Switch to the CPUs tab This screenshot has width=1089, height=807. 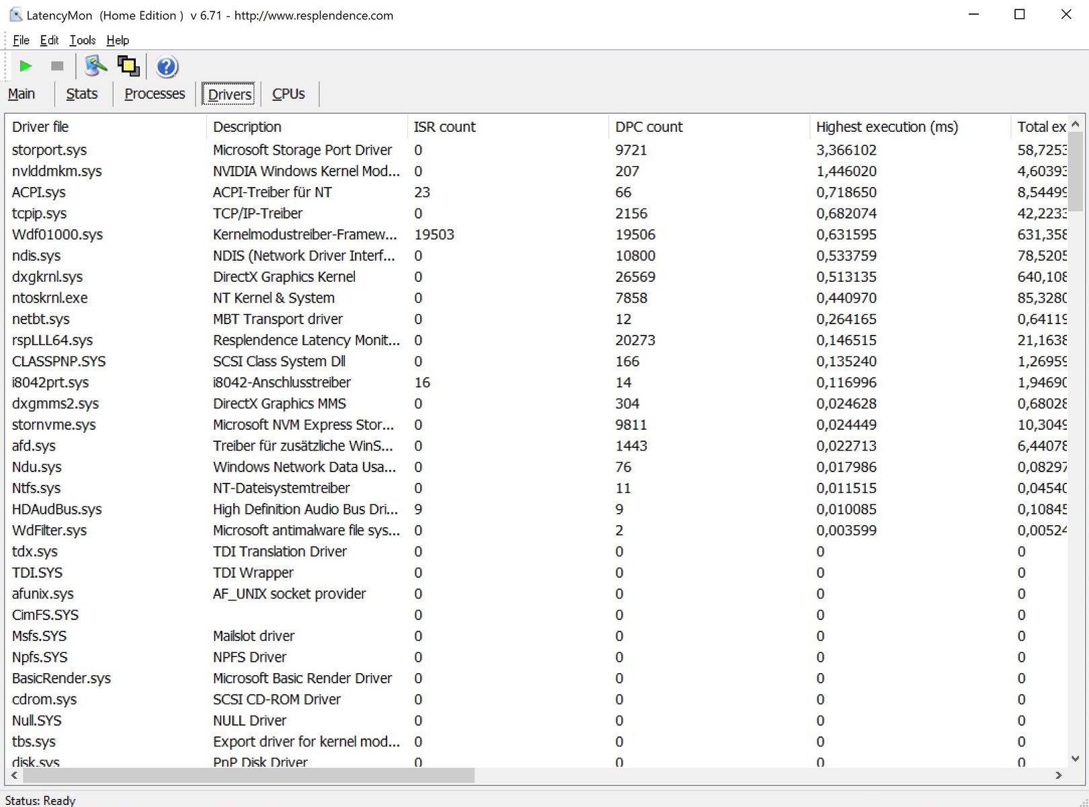(288, 94)
